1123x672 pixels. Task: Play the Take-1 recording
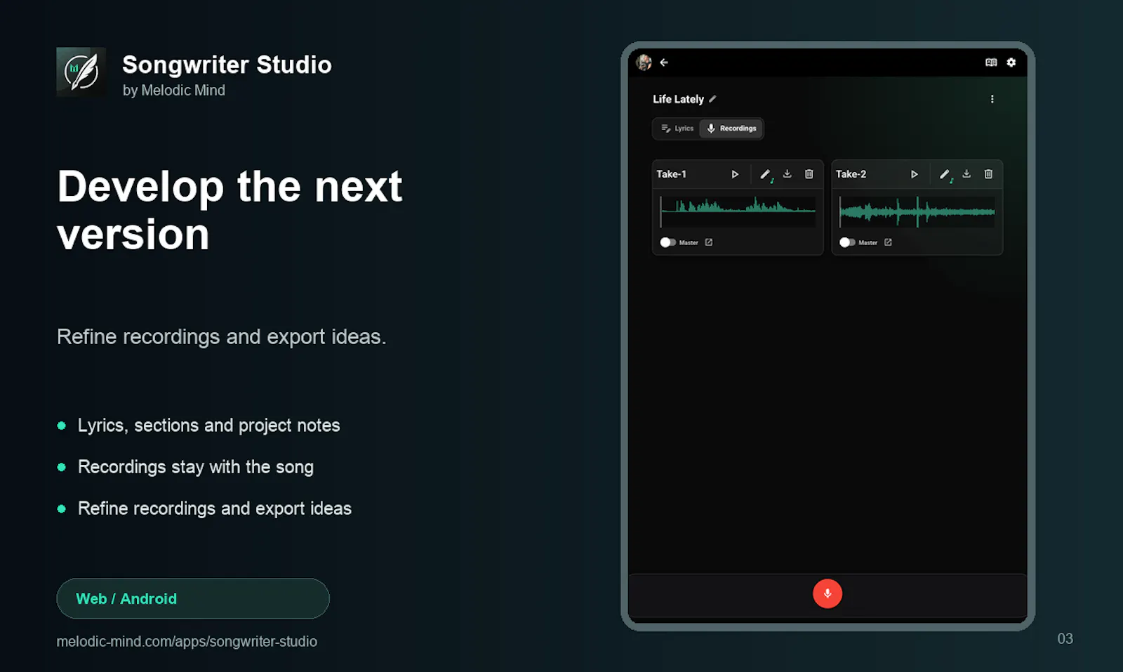pyautogui.click(x=735, y=174)
